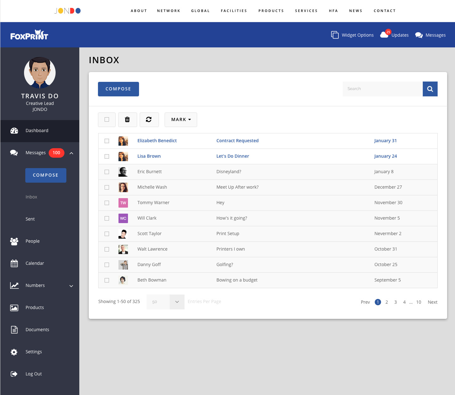The width and height of the screenshot is (455, 395).
Task: Click the Calendar icon in sidebar
Action: tap(14, 263)
